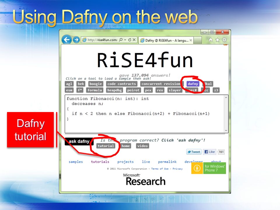The height and width of the screenshot is (210, 280).
Task: Click the Internet Explorer page icon in address bar
Action: (x=84, y=40)
